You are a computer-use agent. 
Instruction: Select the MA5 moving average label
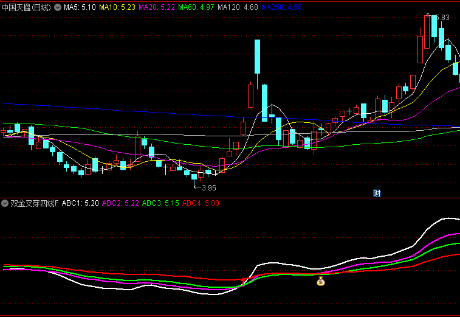79,7
